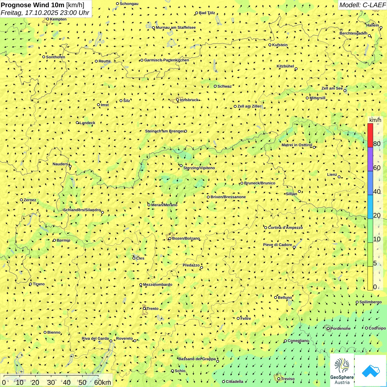Click the 'Prognose Wind 10m' title text

tap(33, 5)
